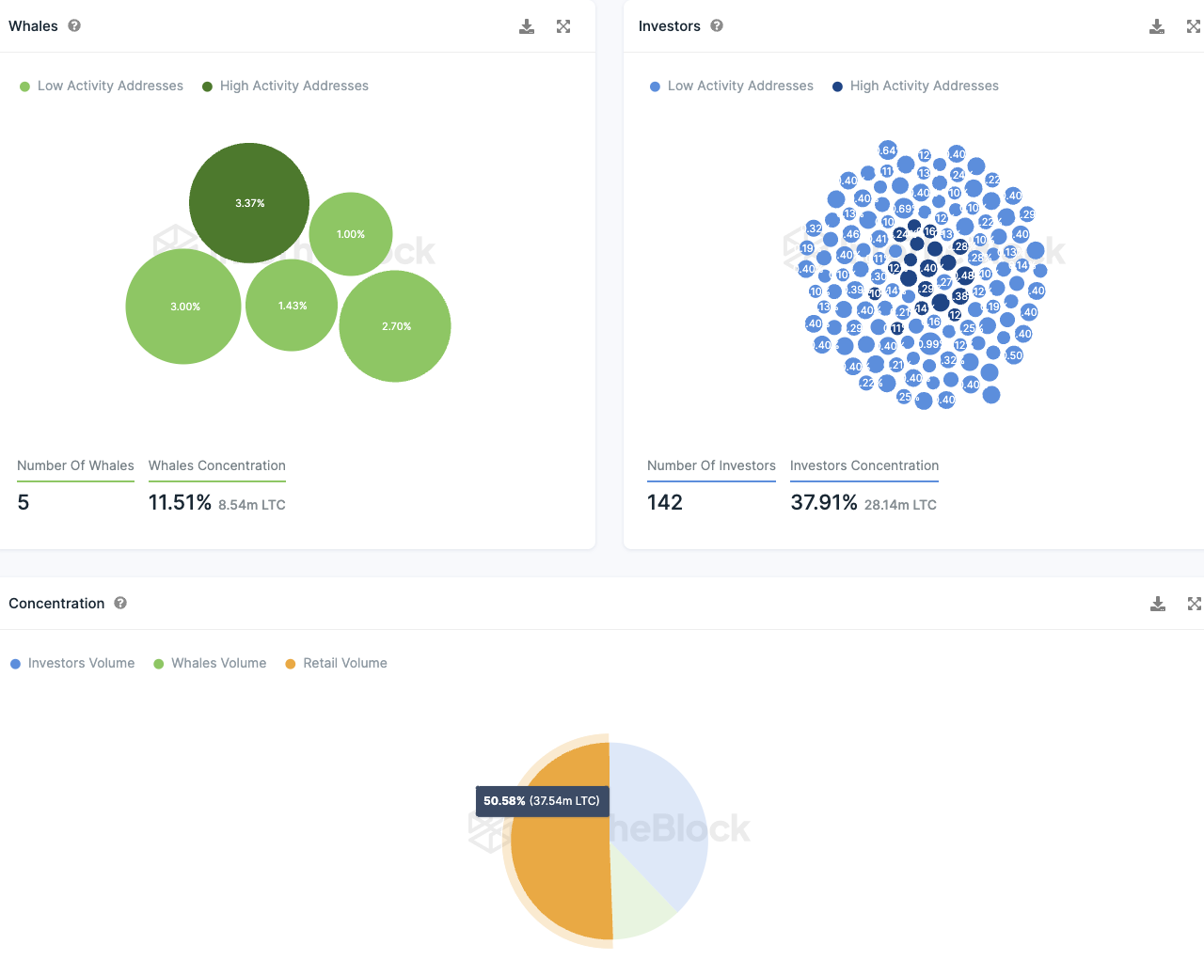This screenshot has width=1204, height=976.
Task: Select the 3.37% dark green whale bubble
Action: [249, 203]
